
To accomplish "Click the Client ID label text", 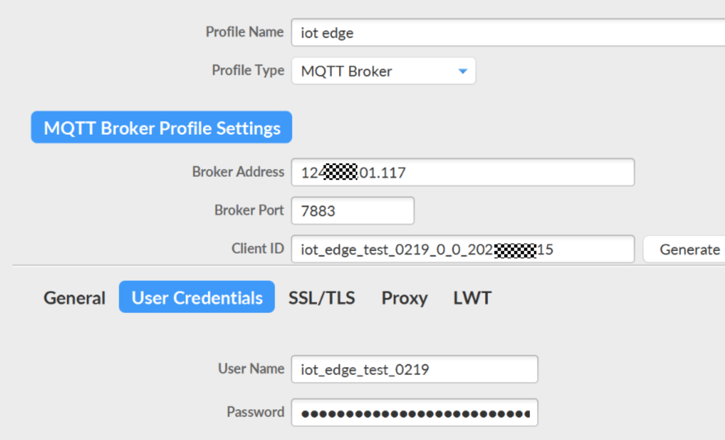I will (257, 249).
